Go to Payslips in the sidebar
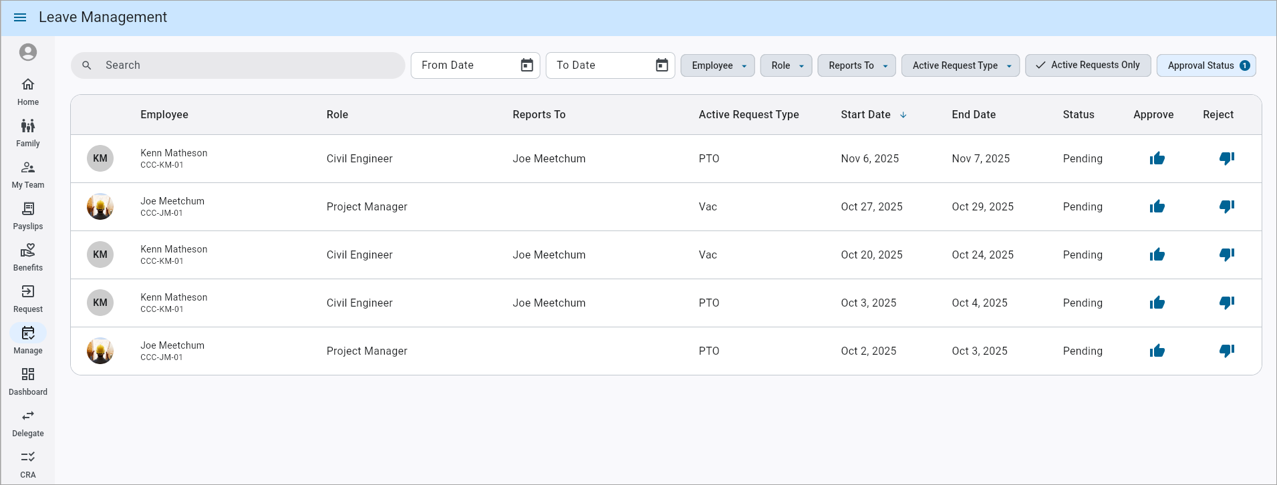Screen dimensions: 1277x485 click(x=28, y=216)
